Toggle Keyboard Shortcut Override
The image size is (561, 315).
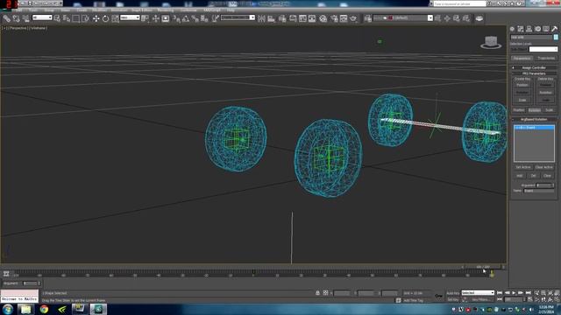coord(166,18)
